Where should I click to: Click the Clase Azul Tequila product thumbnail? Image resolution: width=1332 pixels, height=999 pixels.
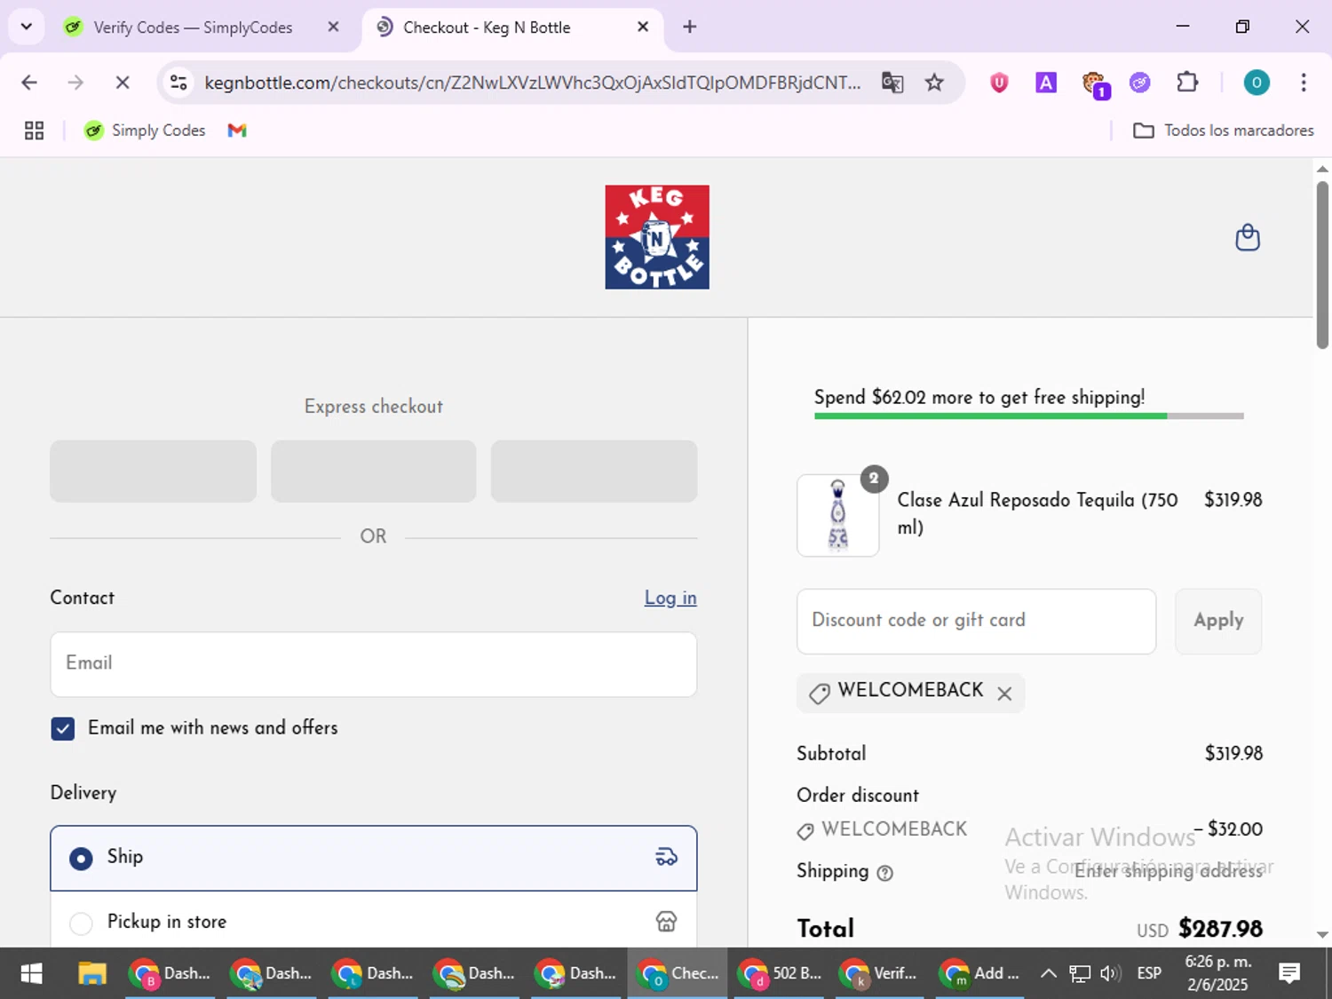tap(837, 516)
